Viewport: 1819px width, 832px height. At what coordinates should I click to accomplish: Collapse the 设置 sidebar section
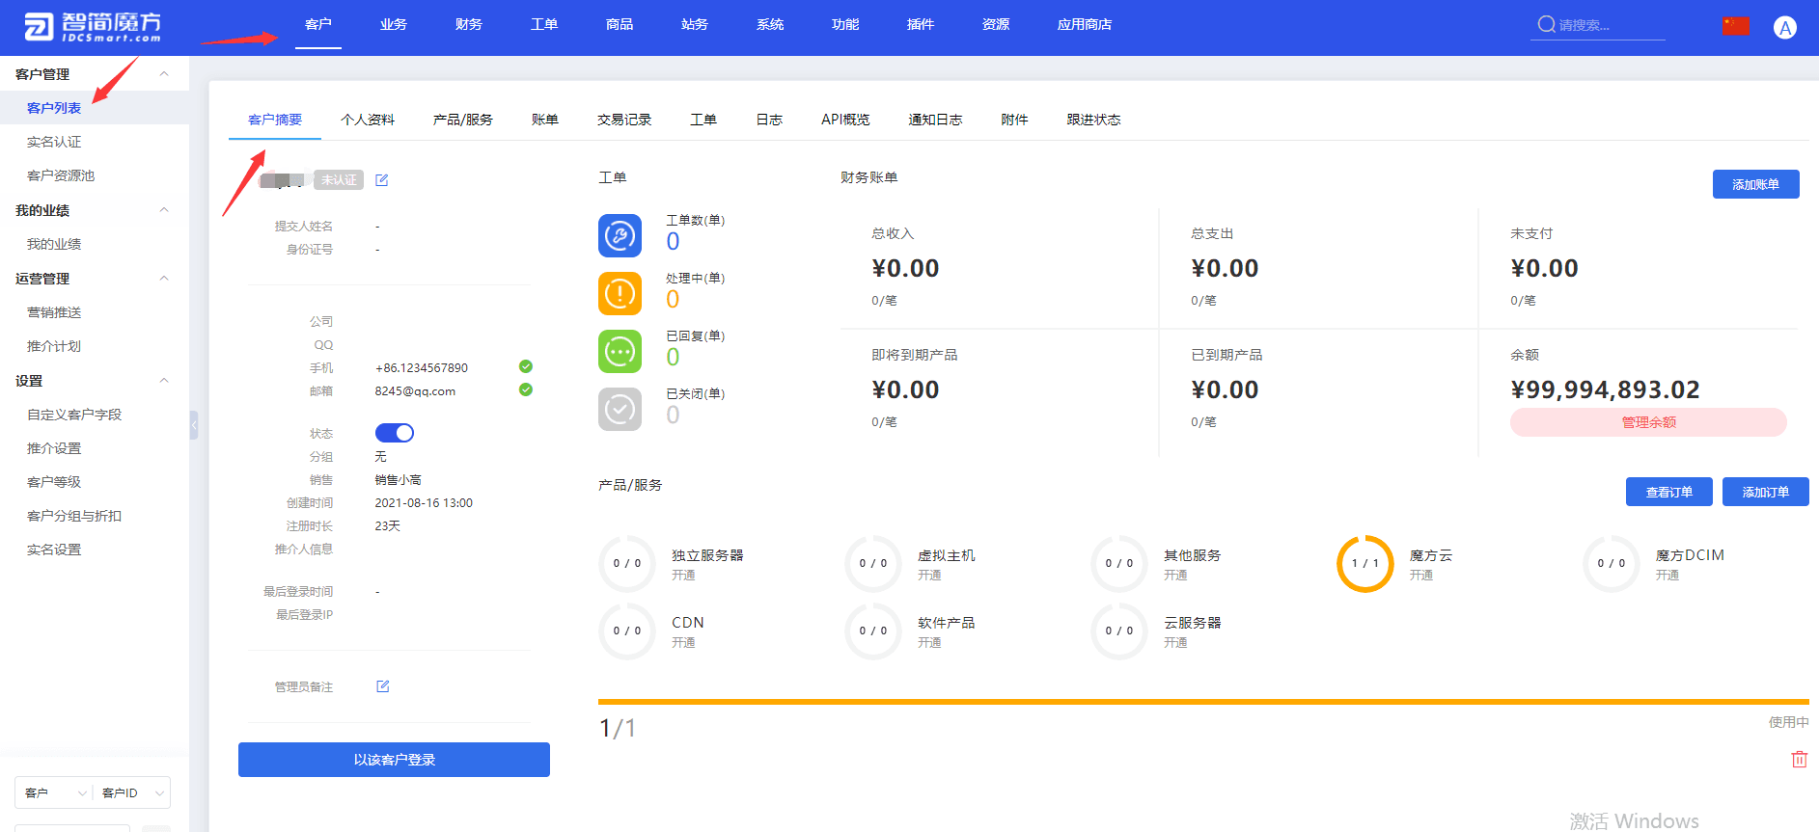(164, 381)
